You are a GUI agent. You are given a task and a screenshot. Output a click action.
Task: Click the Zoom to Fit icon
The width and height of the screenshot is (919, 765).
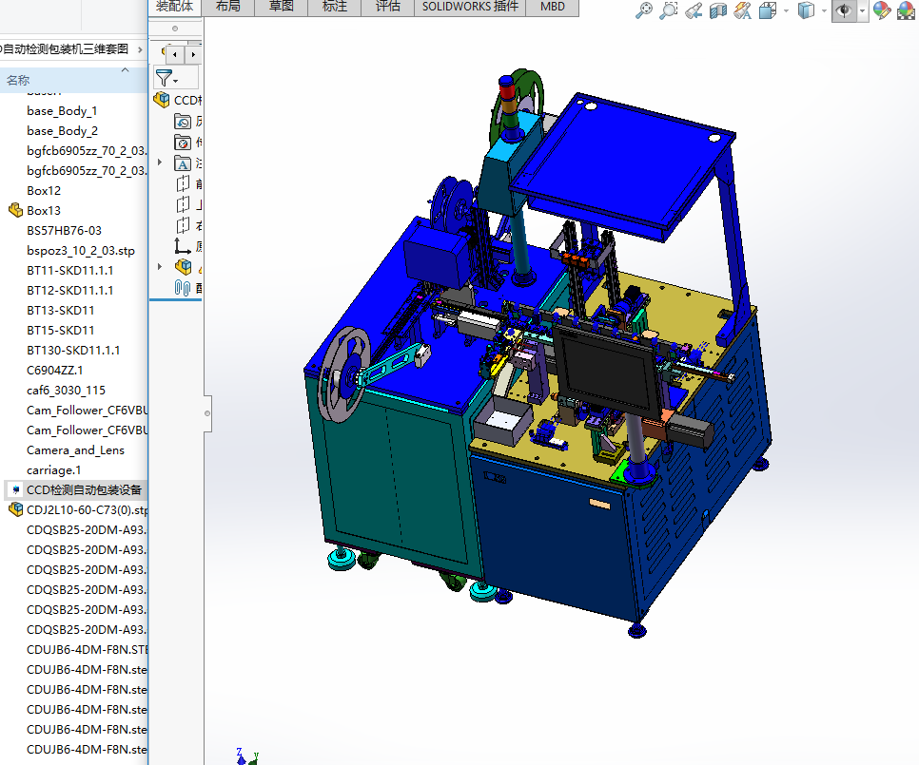click(x=644, y=10)
